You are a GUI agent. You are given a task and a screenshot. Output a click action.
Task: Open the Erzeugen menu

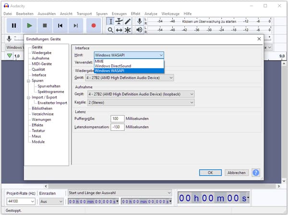pyautogui.click(x=119, y=14)
